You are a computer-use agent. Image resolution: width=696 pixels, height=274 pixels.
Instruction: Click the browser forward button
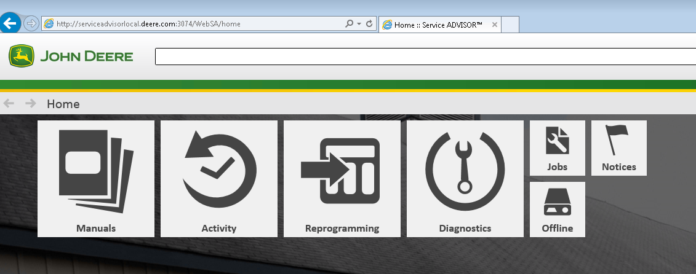coord(31,24)
